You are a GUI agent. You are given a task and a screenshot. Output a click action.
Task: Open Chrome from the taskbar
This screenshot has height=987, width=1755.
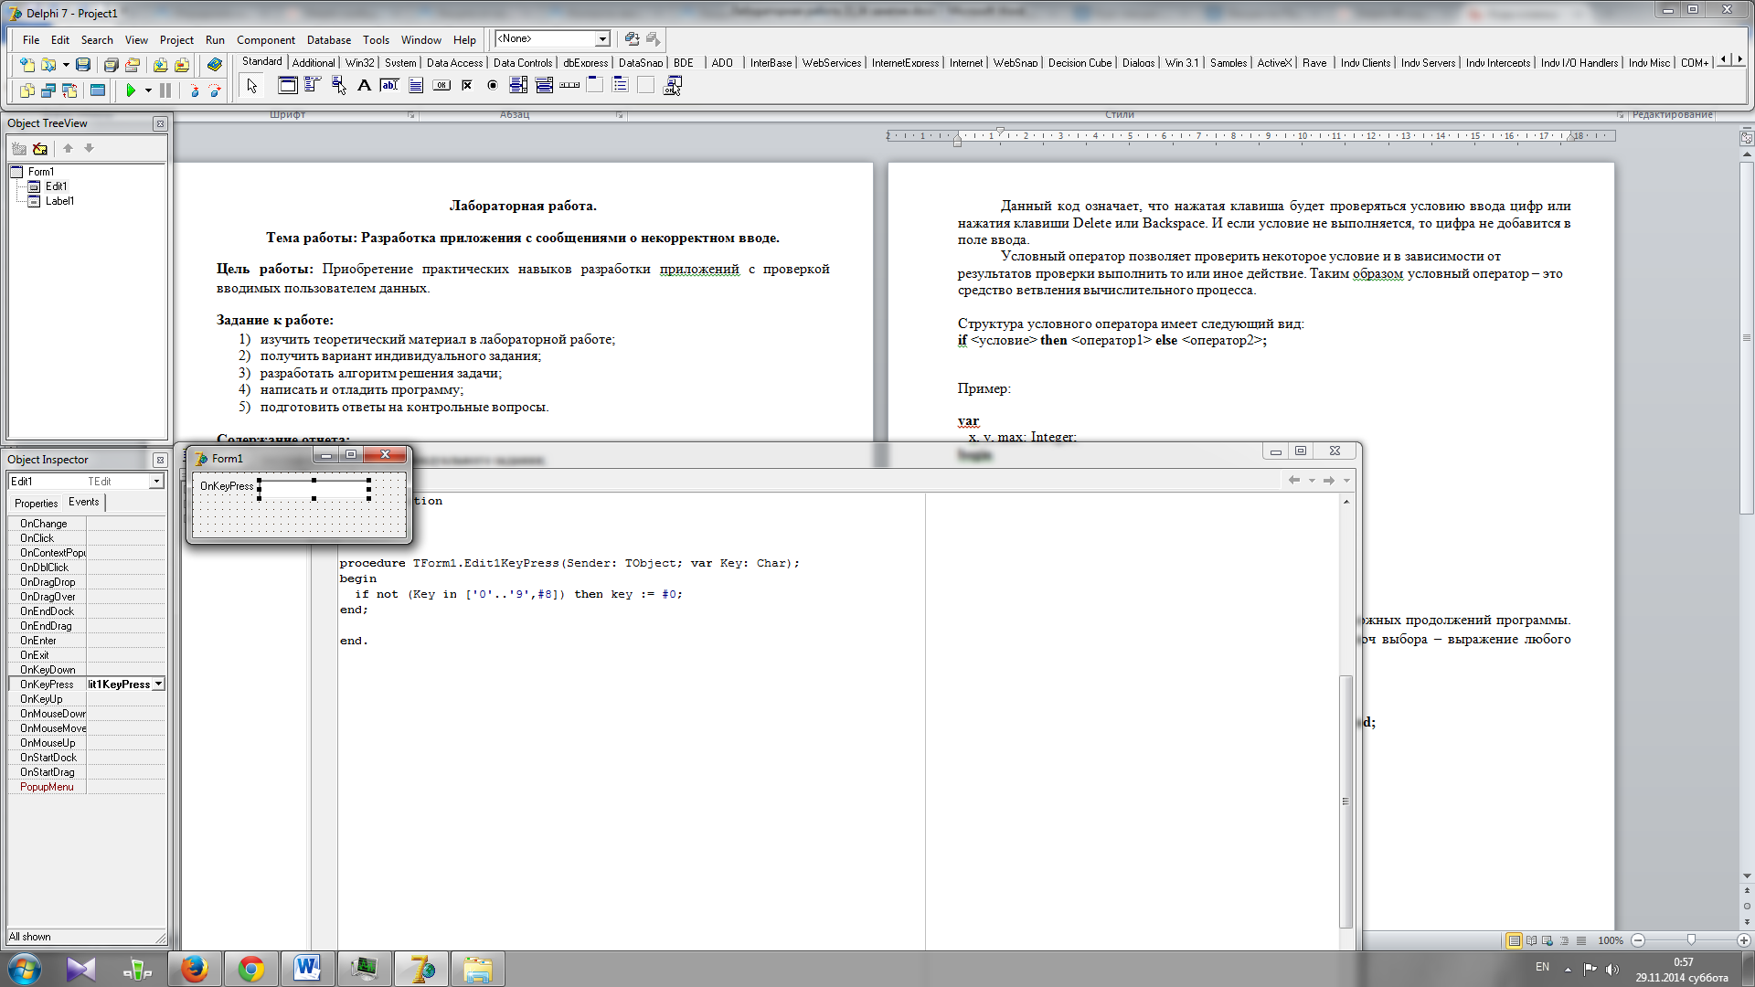[250, 969]
